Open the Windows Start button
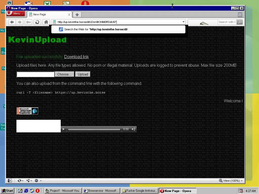Image resolution: width=259 pixels, height=194 pixels. [7, 191]
